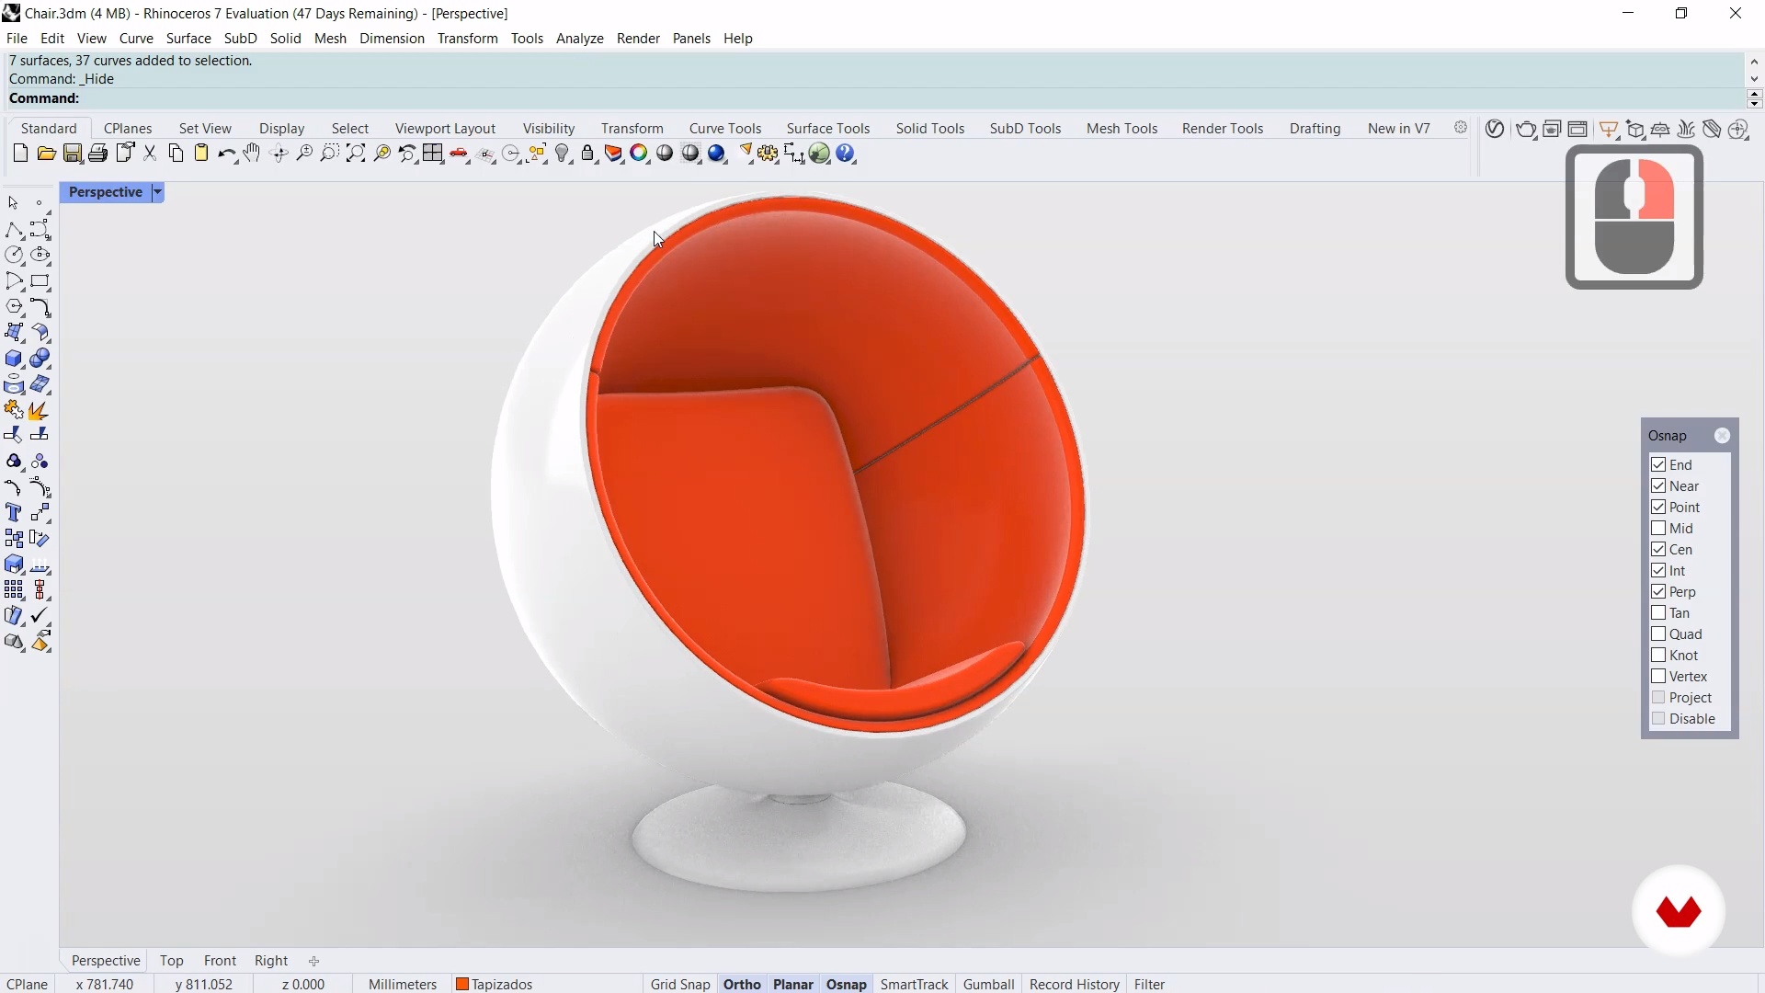Cut selection with the scissors icon
The width and height of the screenshot is (1765, 993).
[150, 154]
